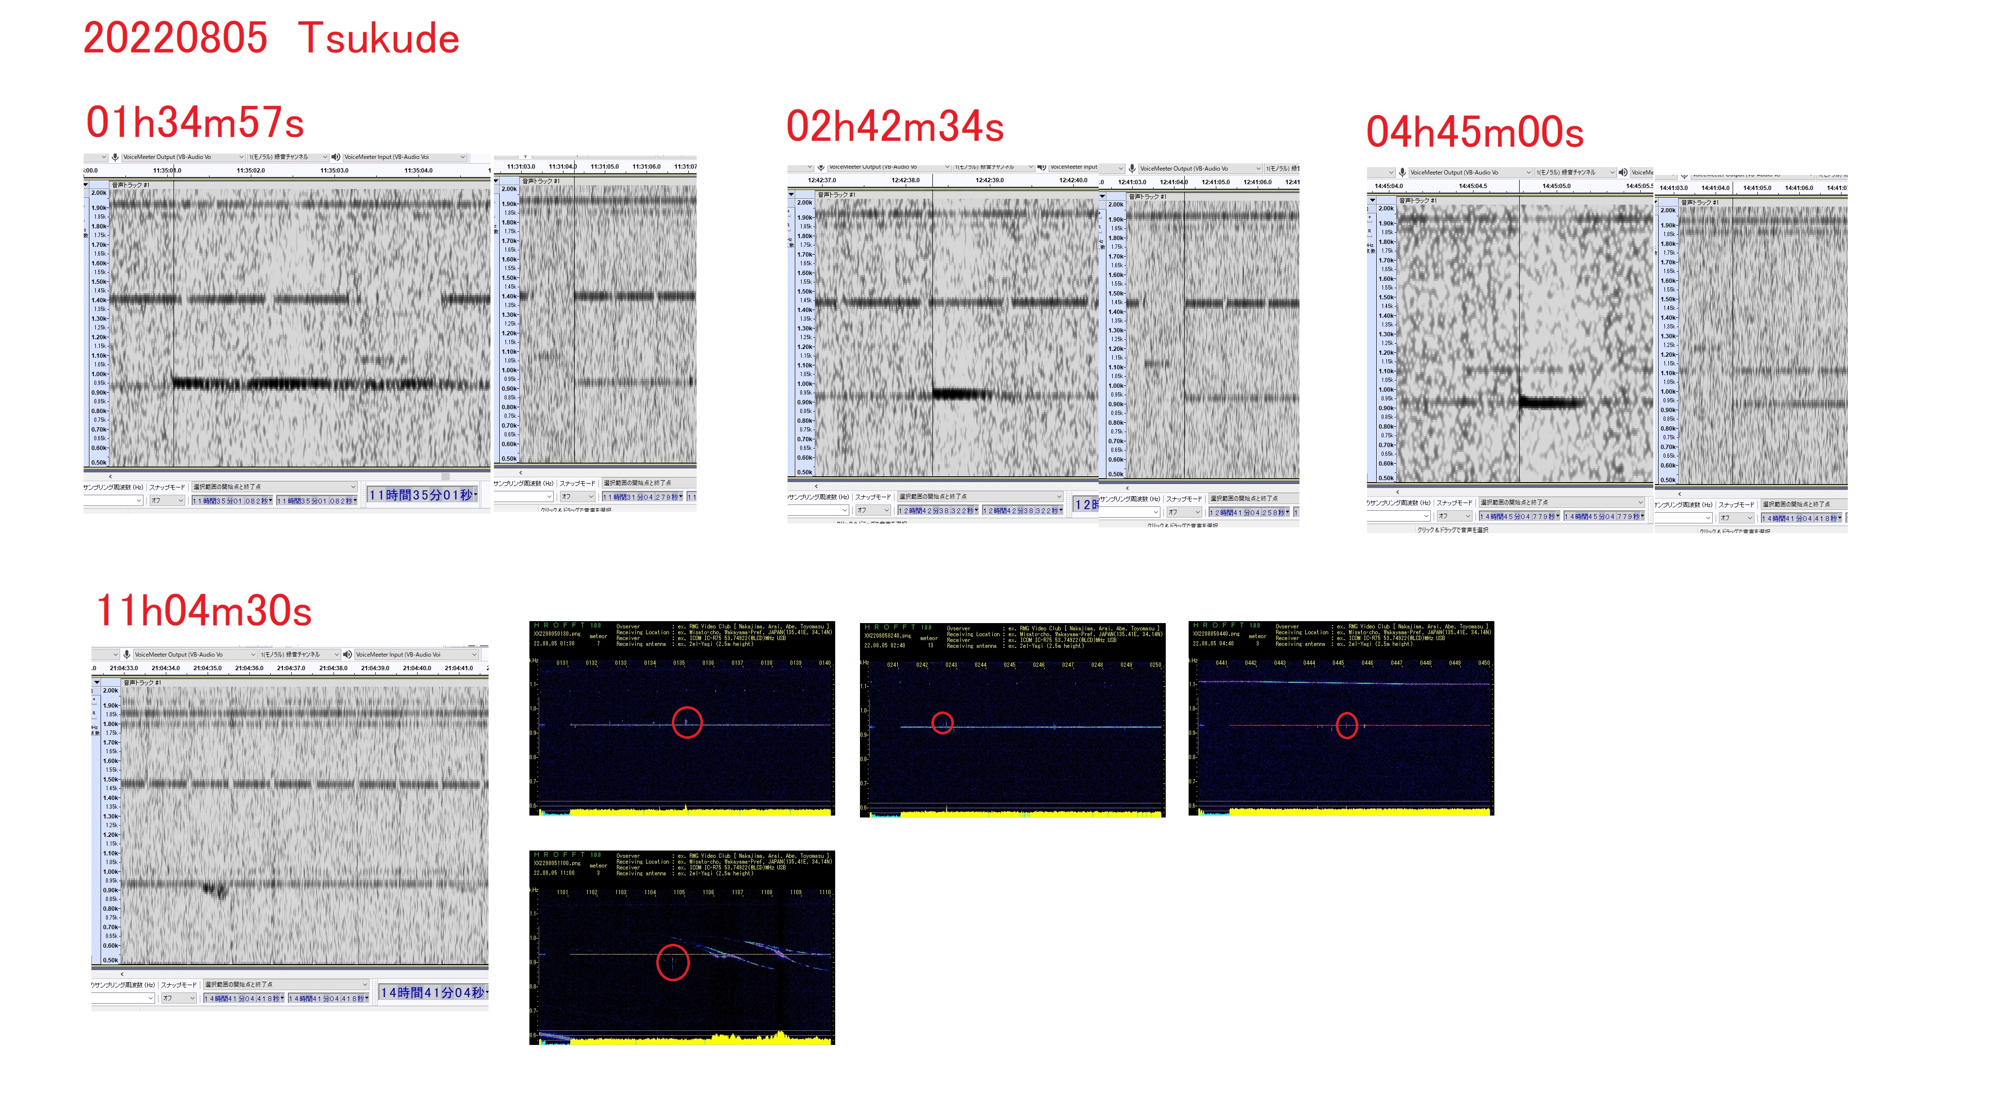Click large 14時間41分04秒 time display
1999x1112 pixels.
click(x=433, y=992)
